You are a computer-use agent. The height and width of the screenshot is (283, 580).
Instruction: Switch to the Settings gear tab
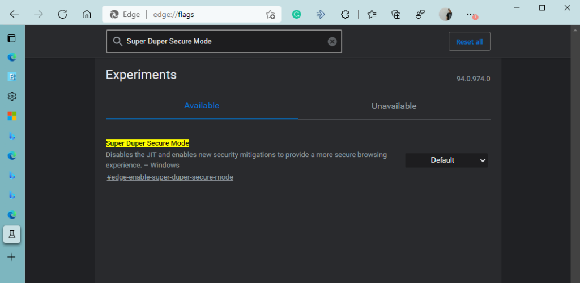(12, 96)
